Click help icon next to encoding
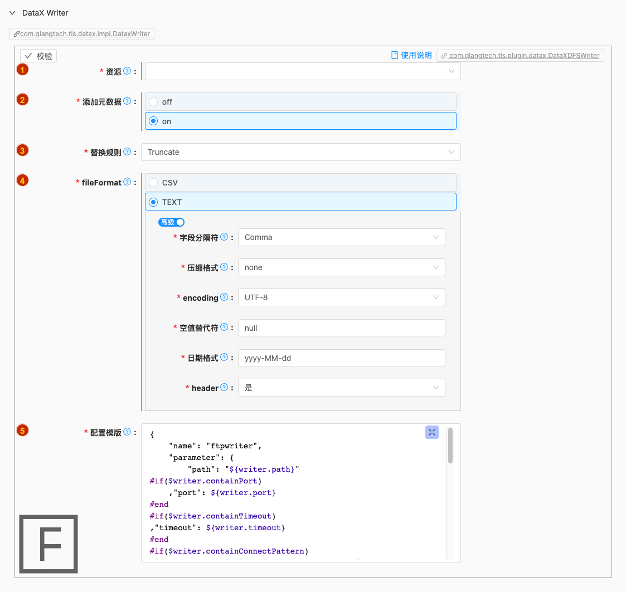This screenshot has width=626, height=592. (x=225, y=297)
